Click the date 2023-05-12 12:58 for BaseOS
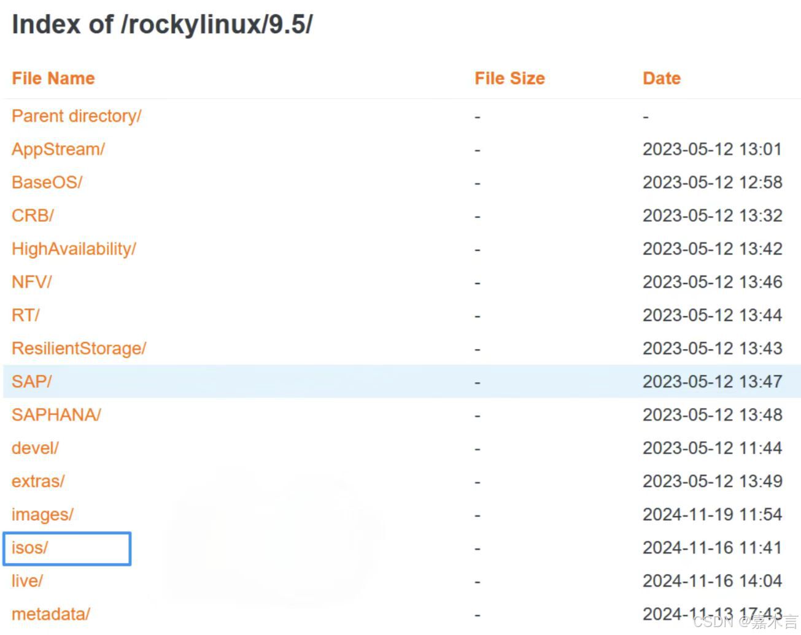This screenshot has height=635, width=801. coord(712,182)
